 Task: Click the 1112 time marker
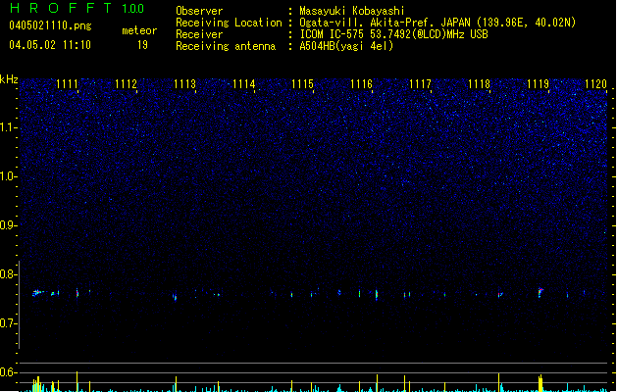tap(126, 84)
